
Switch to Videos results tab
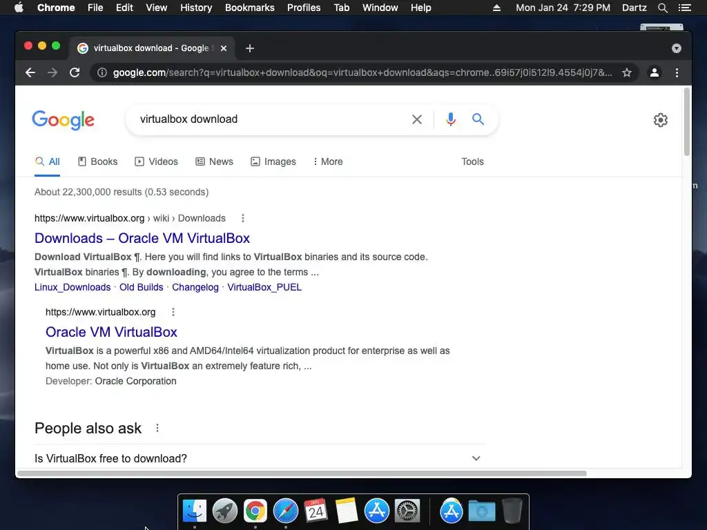[157, 161]
